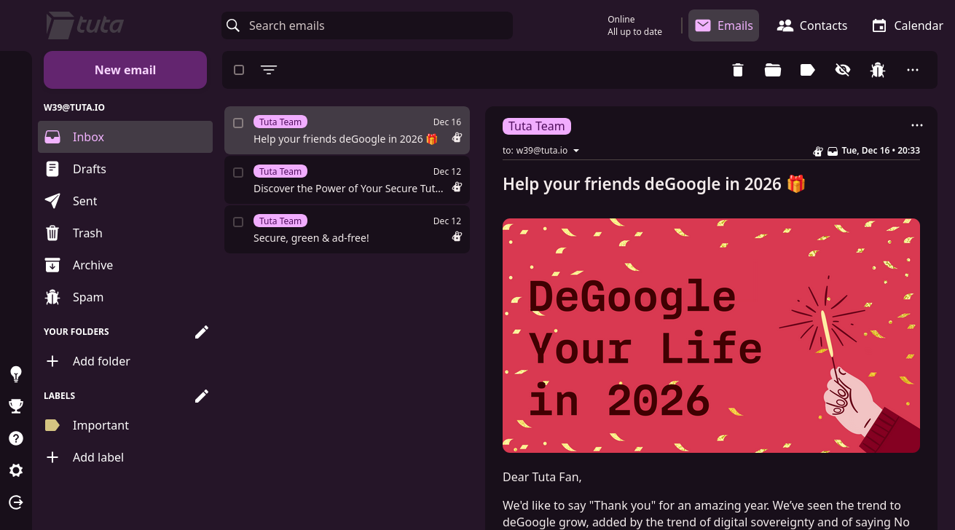The height and width of the screenshot is (530, 955).
Task: Click the plus icon for Add label
Action: [x=52, y=457]
